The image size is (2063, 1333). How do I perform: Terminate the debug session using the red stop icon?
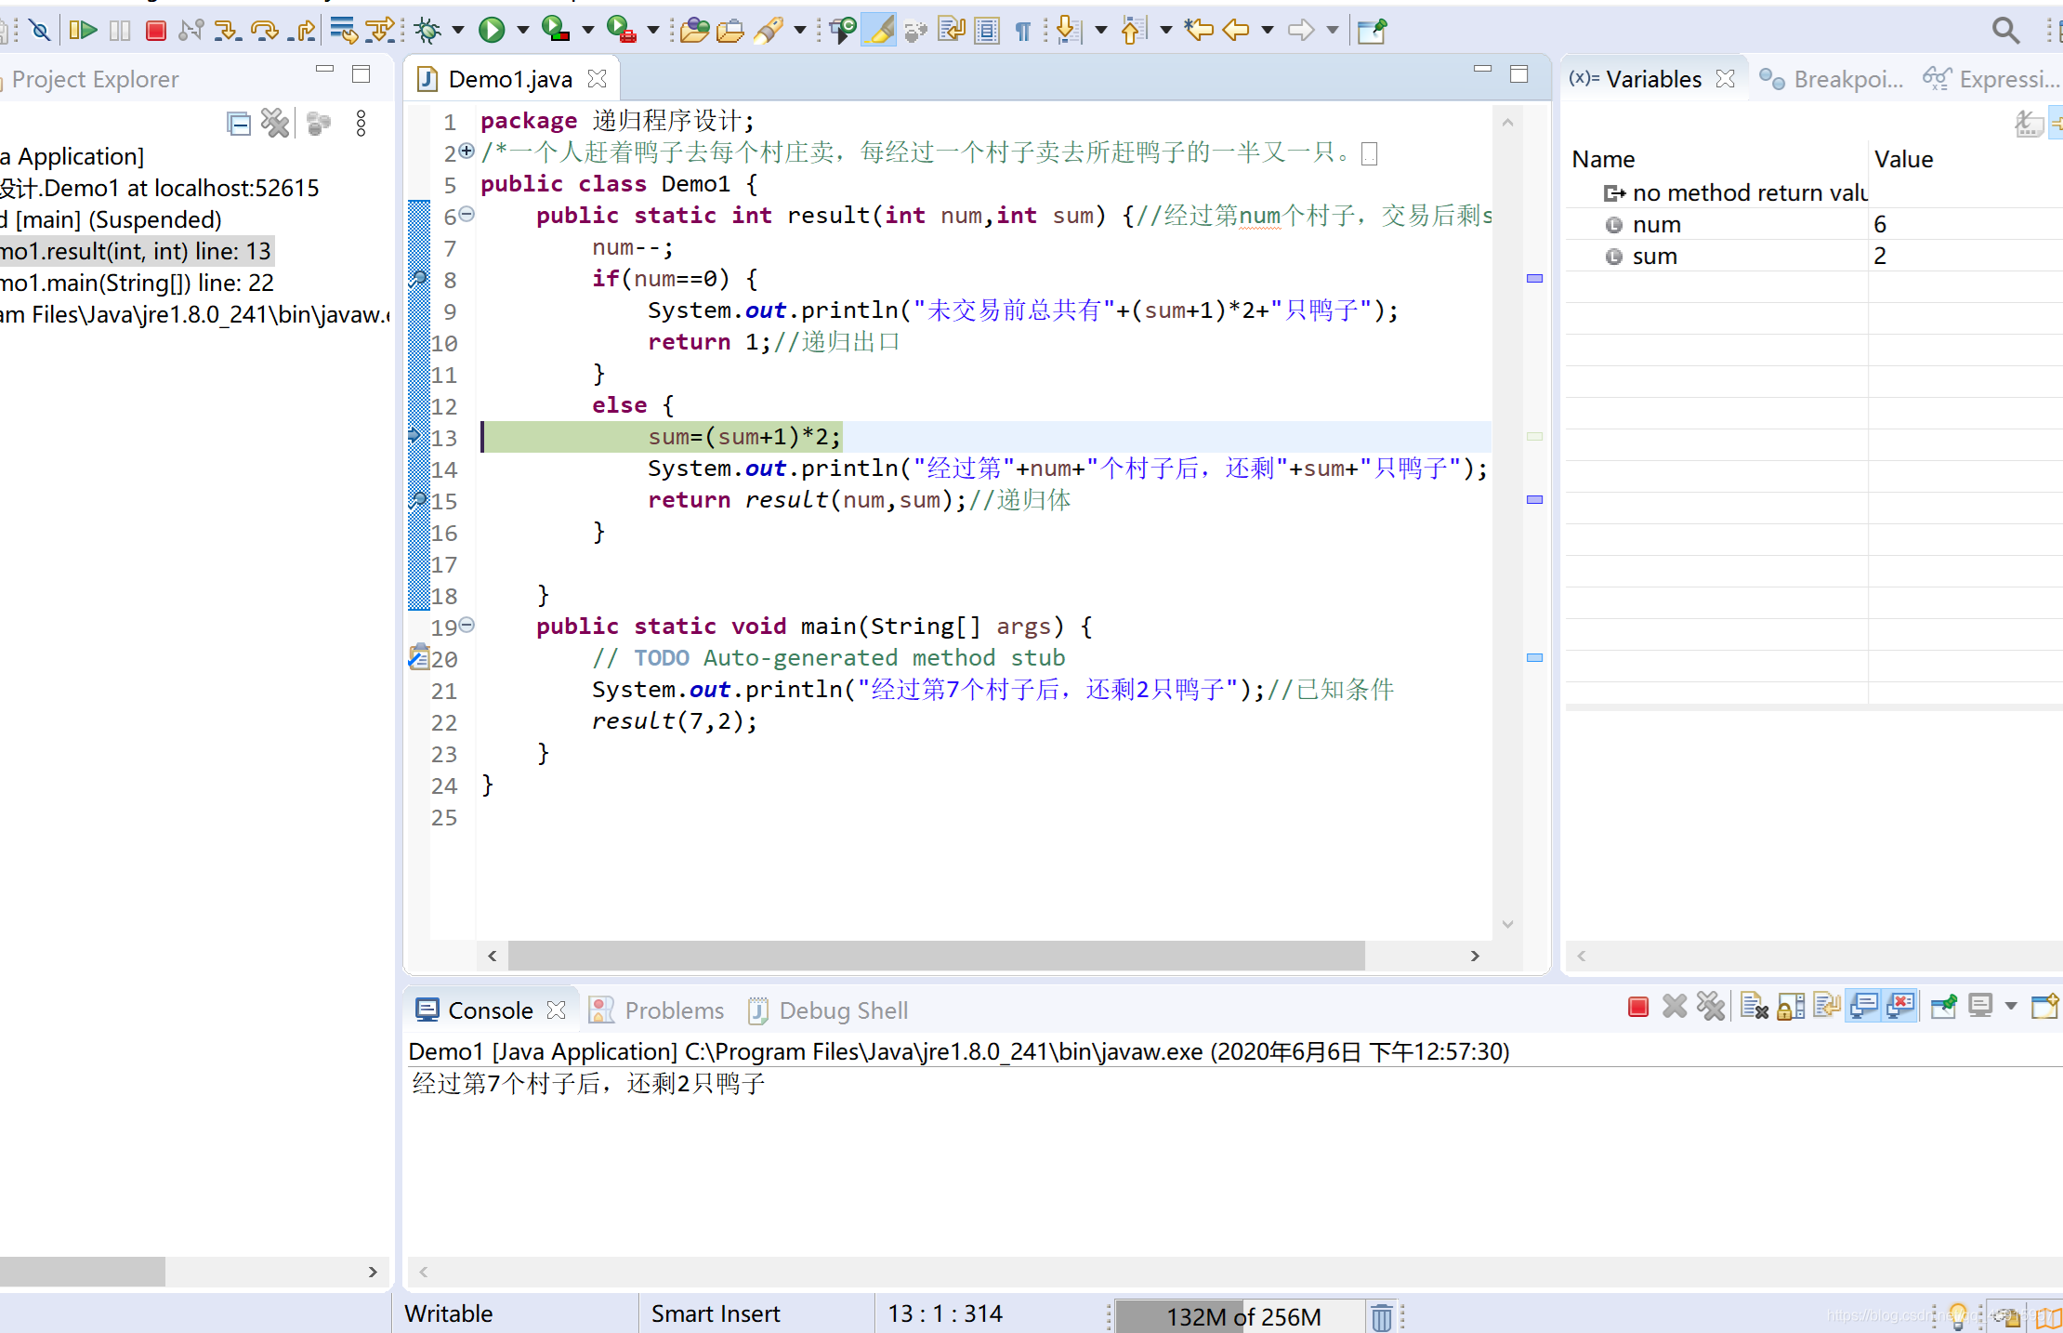coord(156,31)
